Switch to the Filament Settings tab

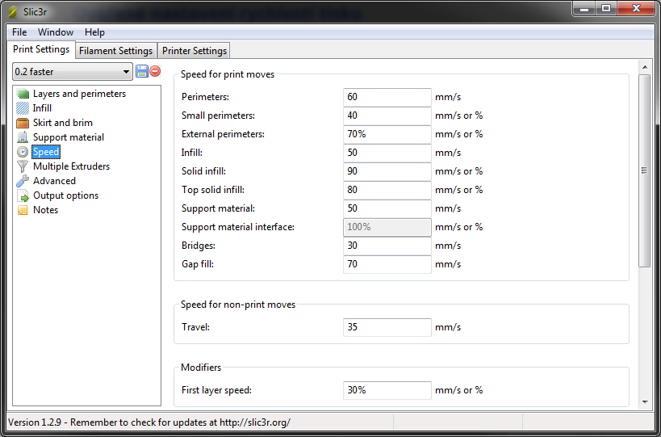(115, 51)
